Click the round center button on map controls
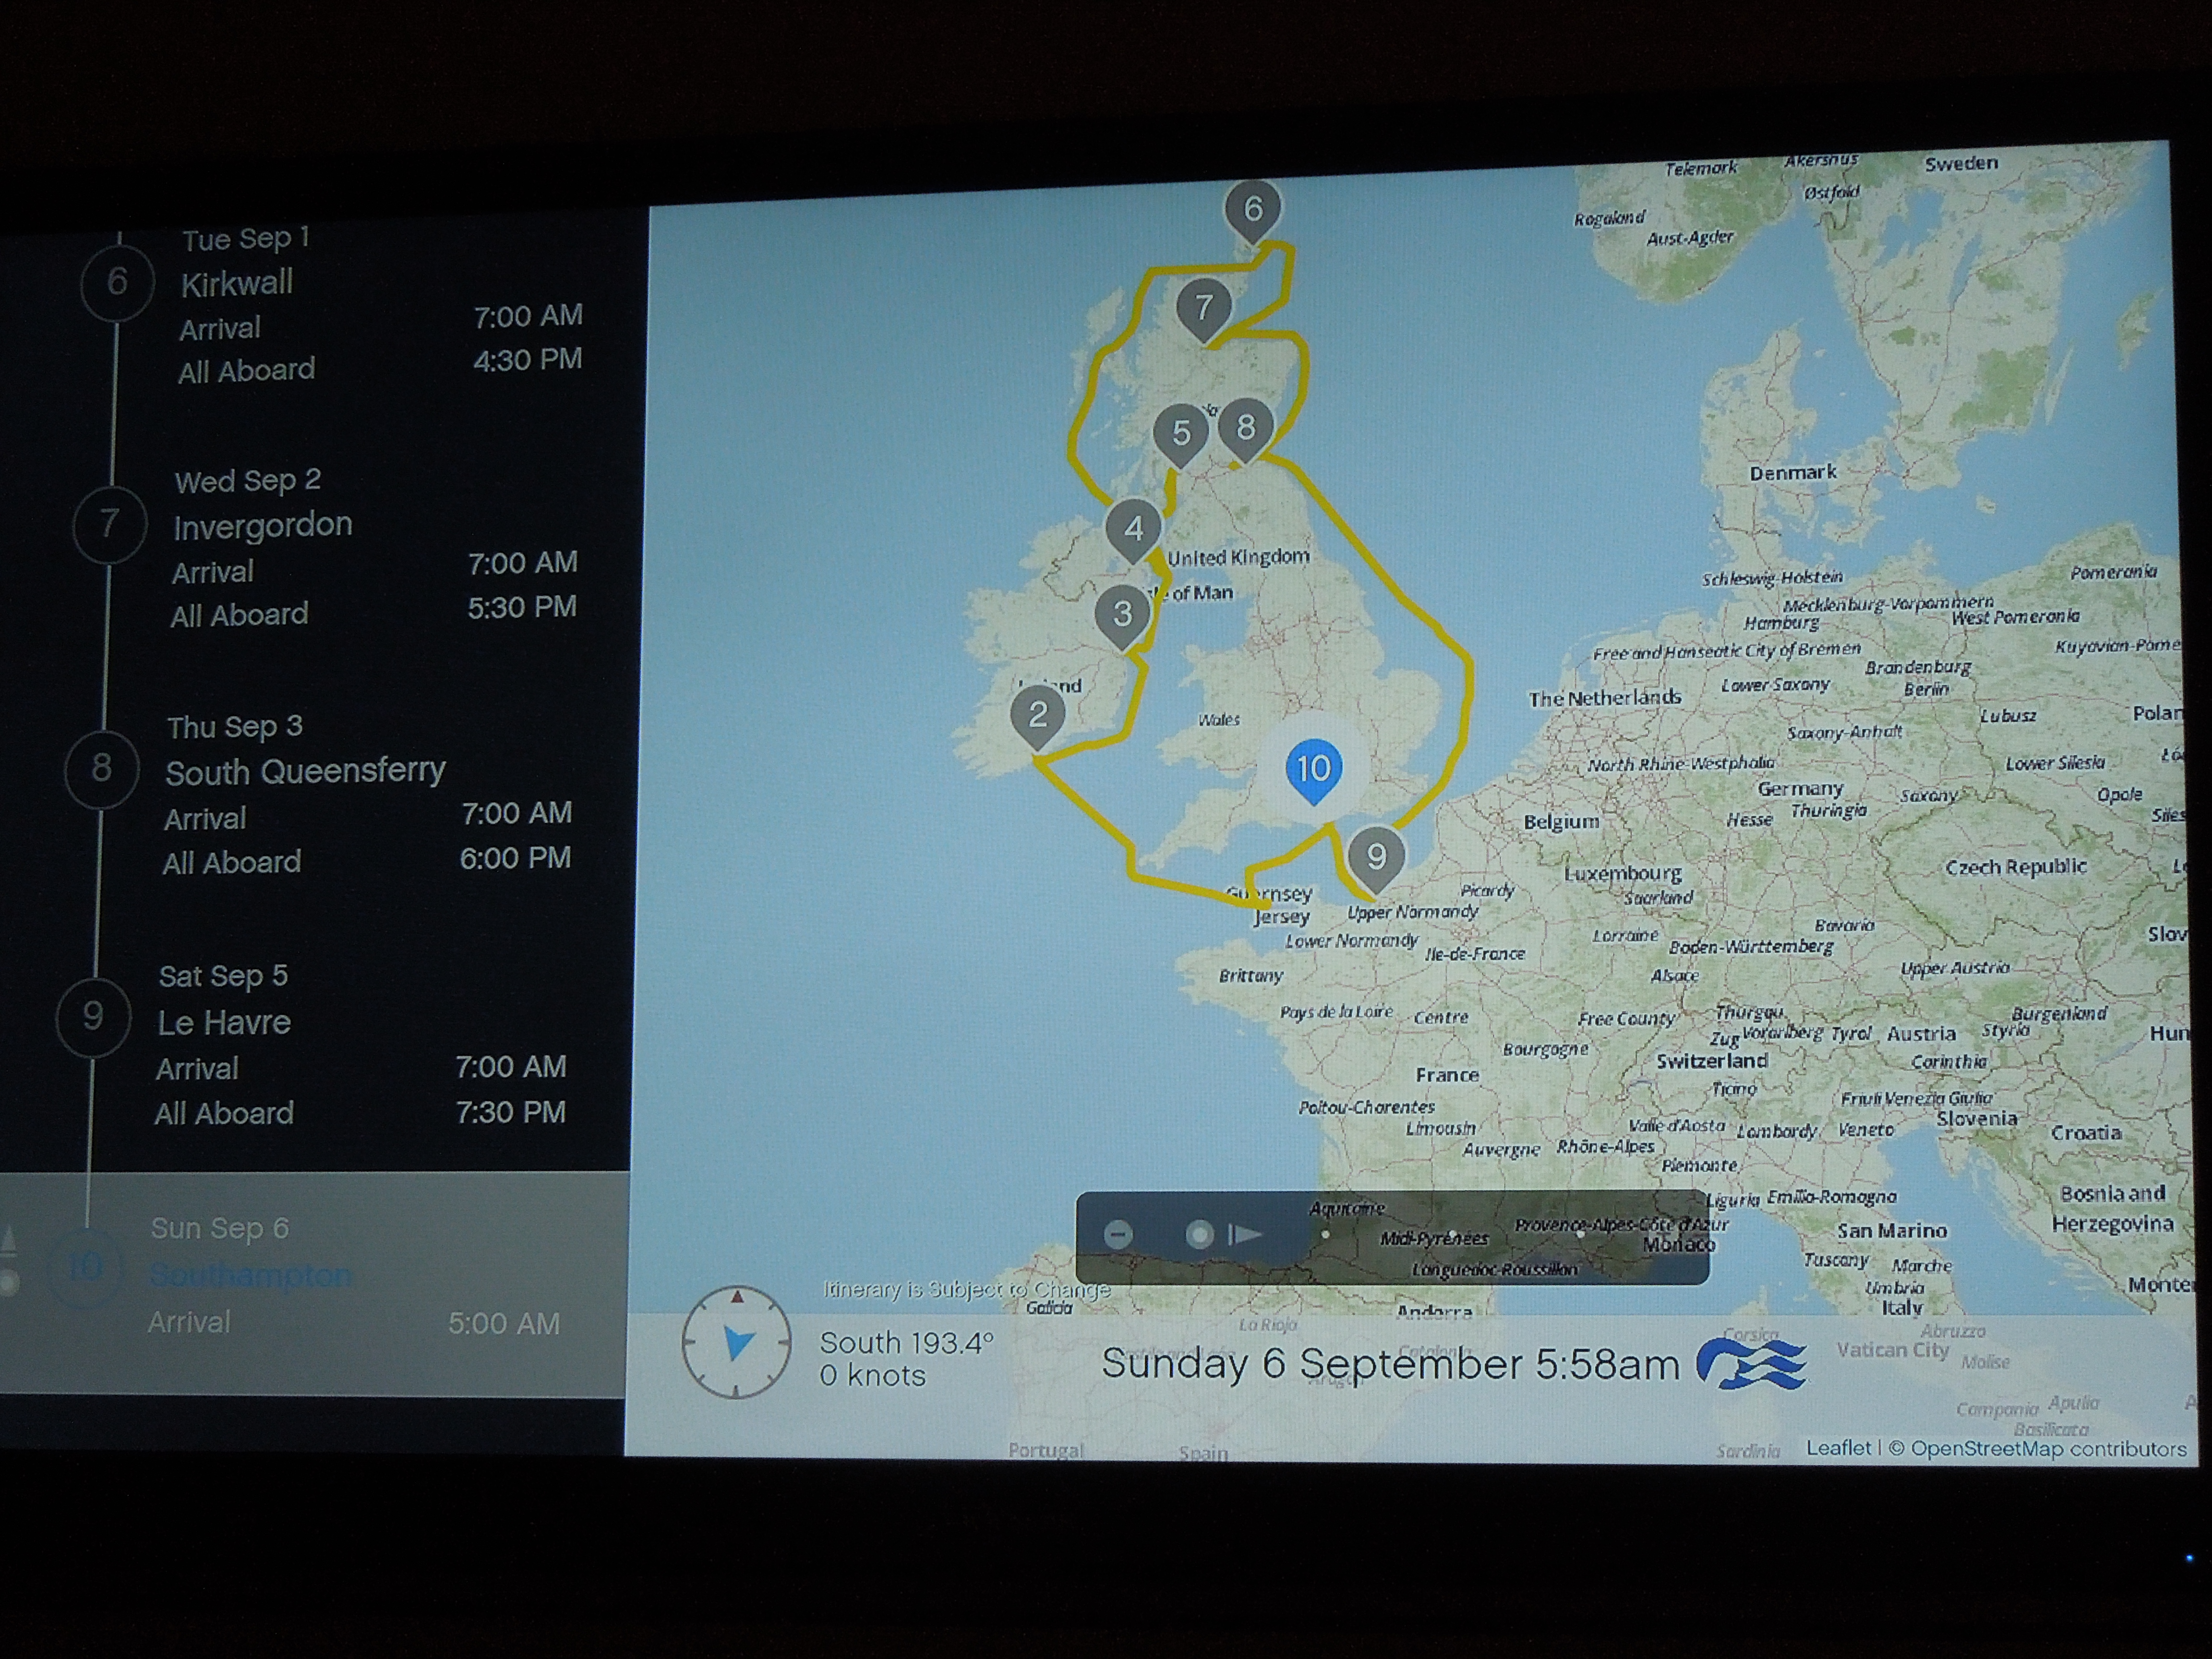This screenshot has width=2212, height=1659. click(x=1199, y=1234)
